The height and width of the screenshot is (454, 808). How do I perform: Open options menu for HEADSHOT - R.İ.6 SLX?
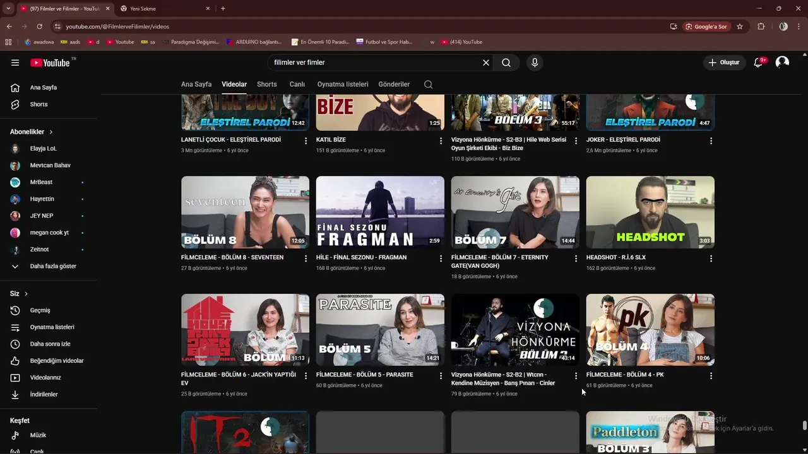point(711,259)
